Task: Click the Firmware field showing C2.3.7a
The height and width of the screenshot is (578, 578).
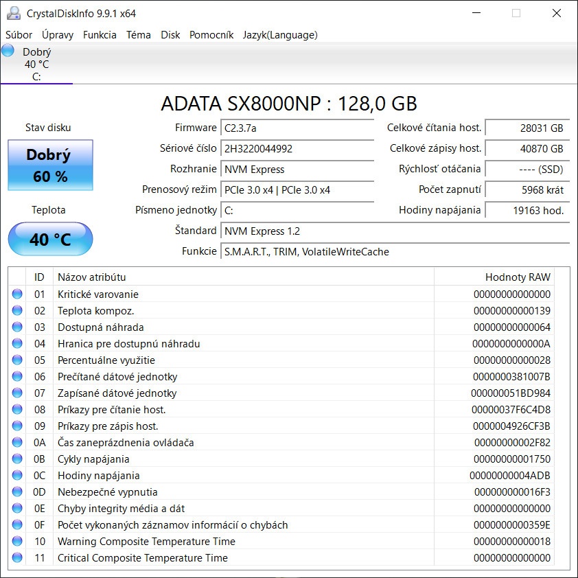Action: point(297,128)
